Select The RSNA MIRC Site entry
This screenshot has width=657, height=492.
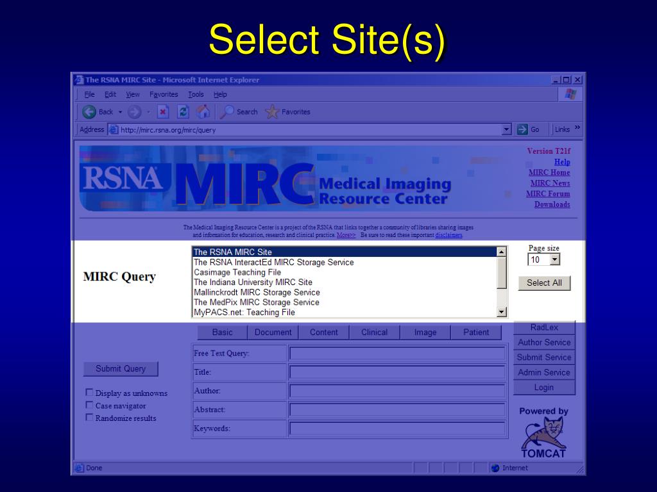point(344,252)
